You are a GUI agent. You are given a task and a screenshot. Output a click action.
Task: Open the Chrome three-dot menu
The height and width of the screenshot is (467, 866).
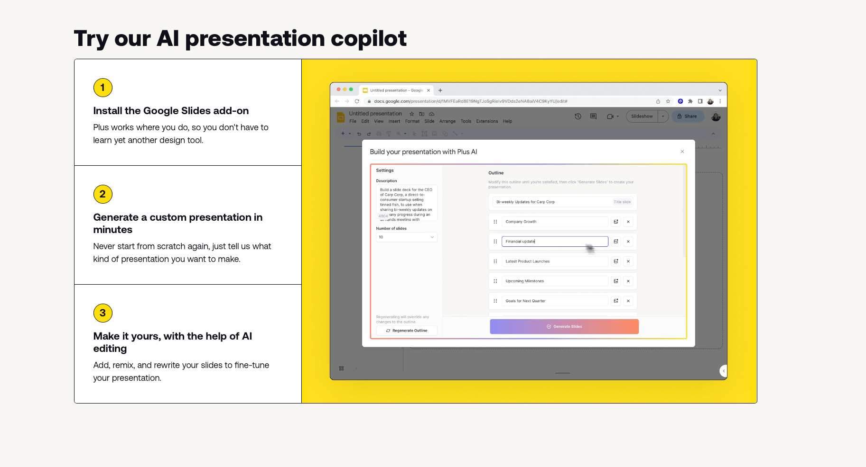[x=720, y=101]
